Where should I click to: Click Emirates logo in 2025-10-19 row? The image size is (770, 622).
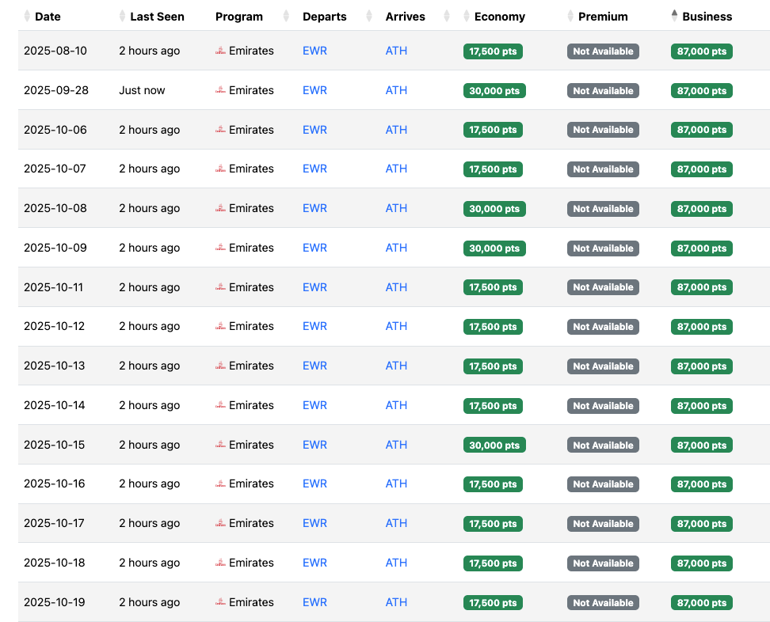(x=220, y=602)
